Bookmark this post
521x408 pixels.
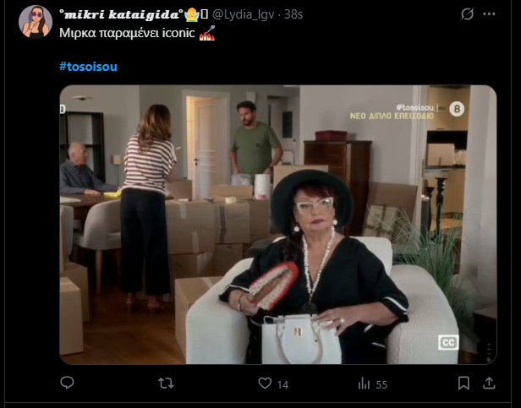point(463,384)
